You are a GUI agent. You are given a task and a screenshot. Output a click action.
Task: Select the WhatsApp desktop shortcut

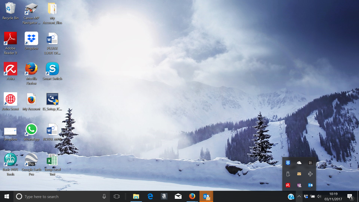[31, 130]
